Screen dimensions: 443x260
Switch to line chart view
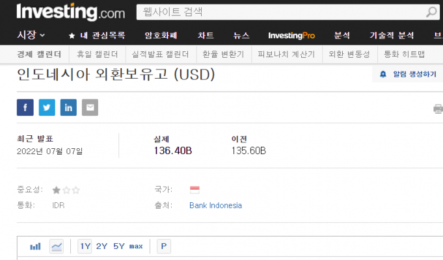pyautogui.click(x=57, y=246)
